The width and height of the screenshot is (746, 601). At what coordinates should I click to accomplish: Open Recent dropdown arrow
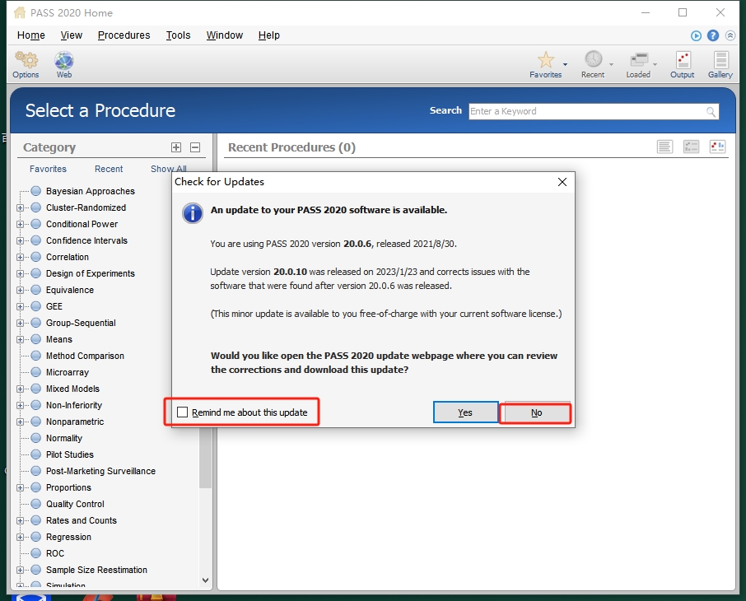point(611,64)
